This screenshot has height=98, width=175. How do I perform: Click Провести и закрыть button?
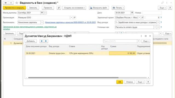(x=14, y=8)
